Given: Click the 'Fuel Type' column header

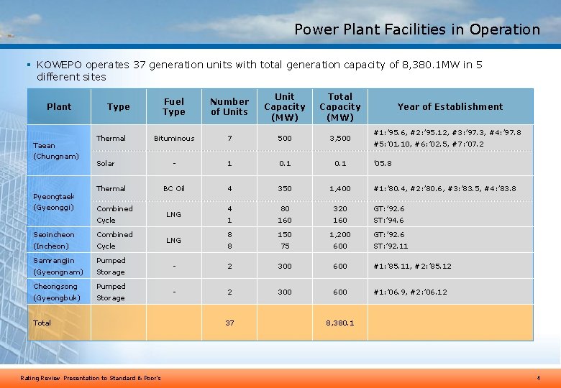Looking at the screenshot, I should tap(174, 106).
